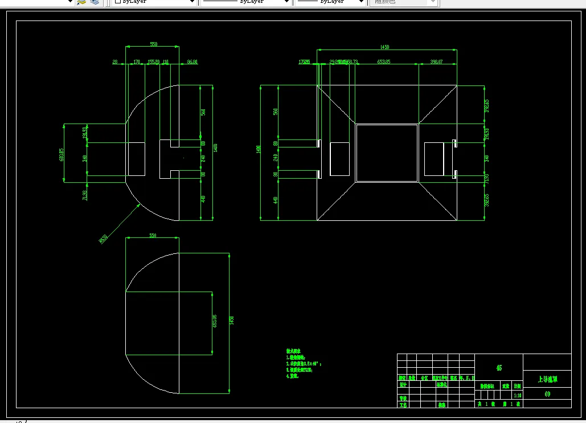Select the 比例 header cell
Screen dimensions: 586x423
[x=517, y=386]
